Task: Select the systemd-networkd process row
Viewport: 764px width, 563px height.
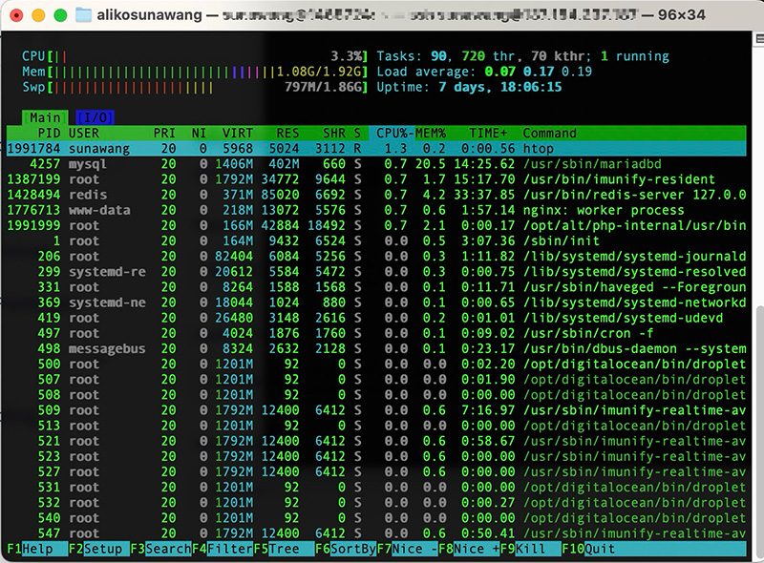Action: (376, 302)
